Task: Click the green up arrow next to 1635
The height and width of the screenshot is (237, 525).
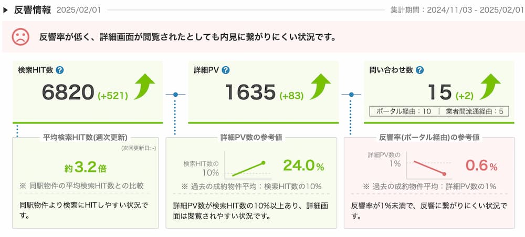Action: click(x=320, y=87)
